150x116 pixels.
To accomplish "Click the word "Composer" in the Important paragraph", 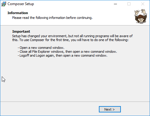I will [x=37, y=40].
